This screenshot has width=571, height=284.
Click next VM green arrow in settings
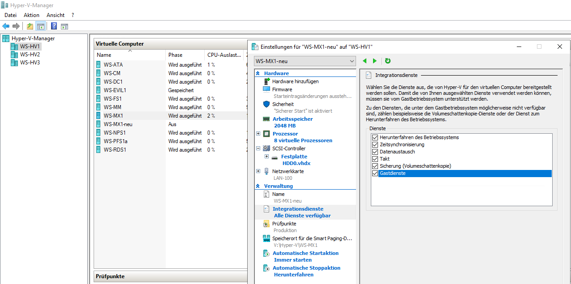[x=375, y=61]
